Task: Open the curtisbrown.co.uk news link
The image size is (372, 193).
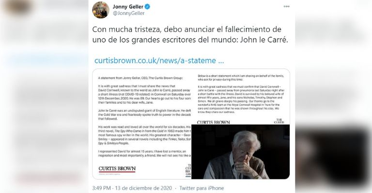Action: click(x=159, y=60)
